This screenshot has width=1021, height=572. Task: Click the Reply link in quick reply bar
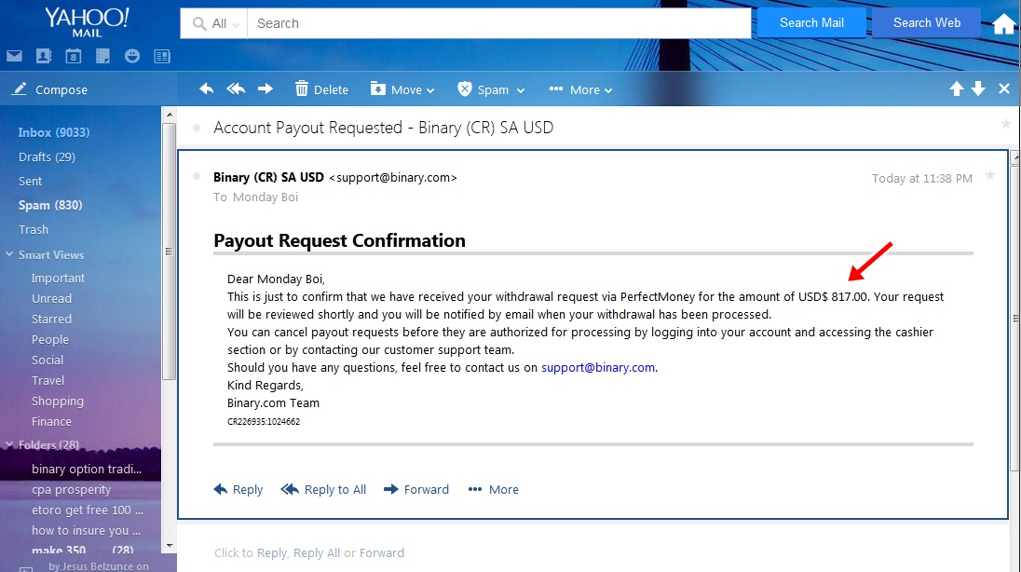[x=271, y=553]
